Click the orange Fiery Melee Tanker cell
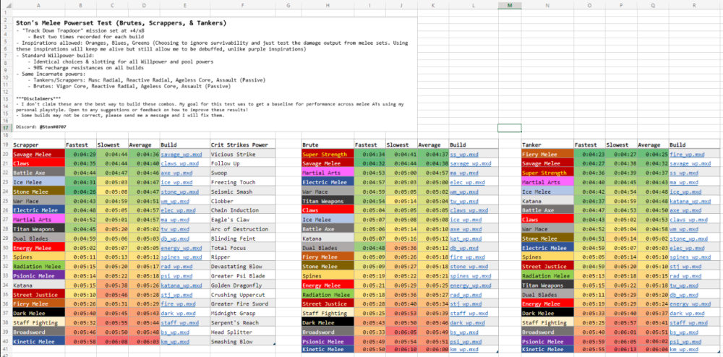The width and height of the screenshot is (723, 357). coord(547,154)
